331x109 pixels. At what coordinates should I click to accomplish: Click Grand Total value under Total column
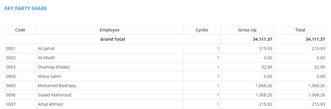coord(315,39)
